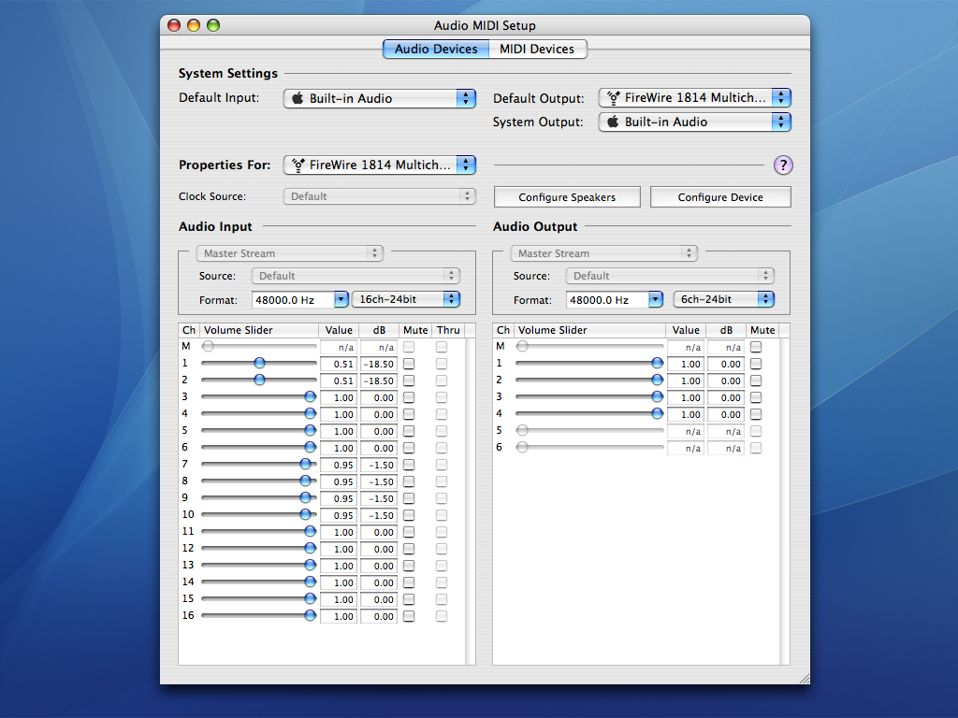Viewport: 958px width, 718px height.
Task: Click the input channel 10 dB field
Action: (379, 515)
